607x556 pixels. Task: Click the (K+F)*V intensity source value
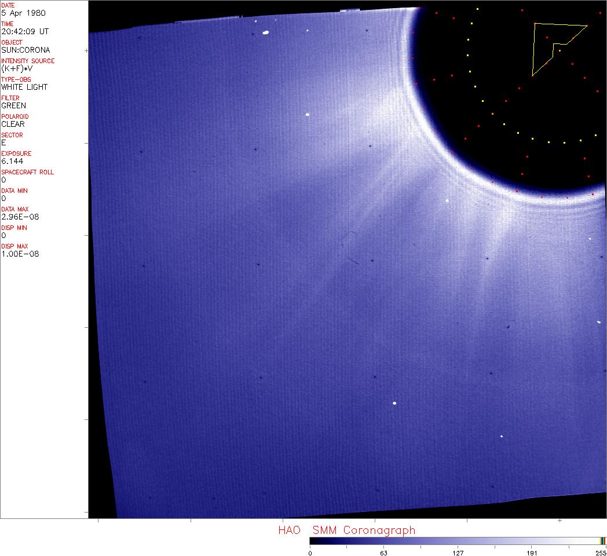[19, 68]
